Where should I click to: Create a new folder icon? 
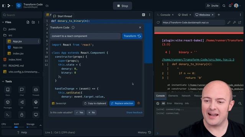coord(33,22)
